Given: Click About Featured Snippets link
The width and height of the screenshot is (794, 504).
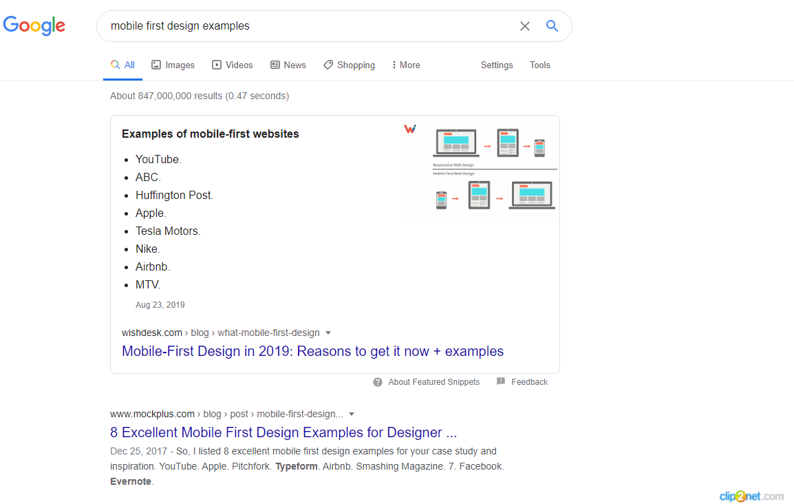Looking at the screenshot, I should tap(434, 382).
